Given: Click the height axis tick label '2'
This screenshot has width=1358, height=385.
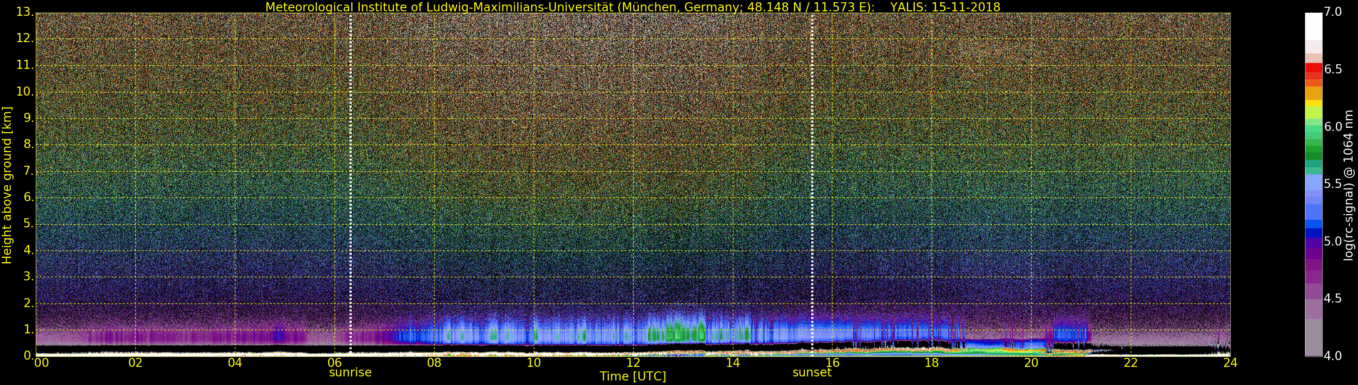Looking at the screenshot, I should click(x=28, y=303).
